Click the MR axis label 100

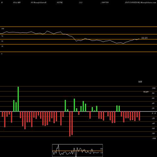pyautogui.click(x=154, y=88)
